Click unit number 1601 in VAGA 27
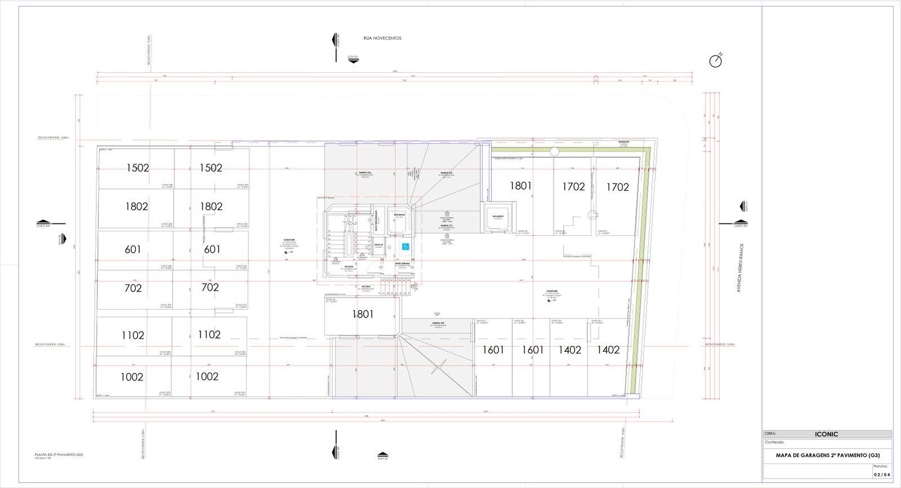This screenshot has width=901, height=488. click(x=493, y=350)
